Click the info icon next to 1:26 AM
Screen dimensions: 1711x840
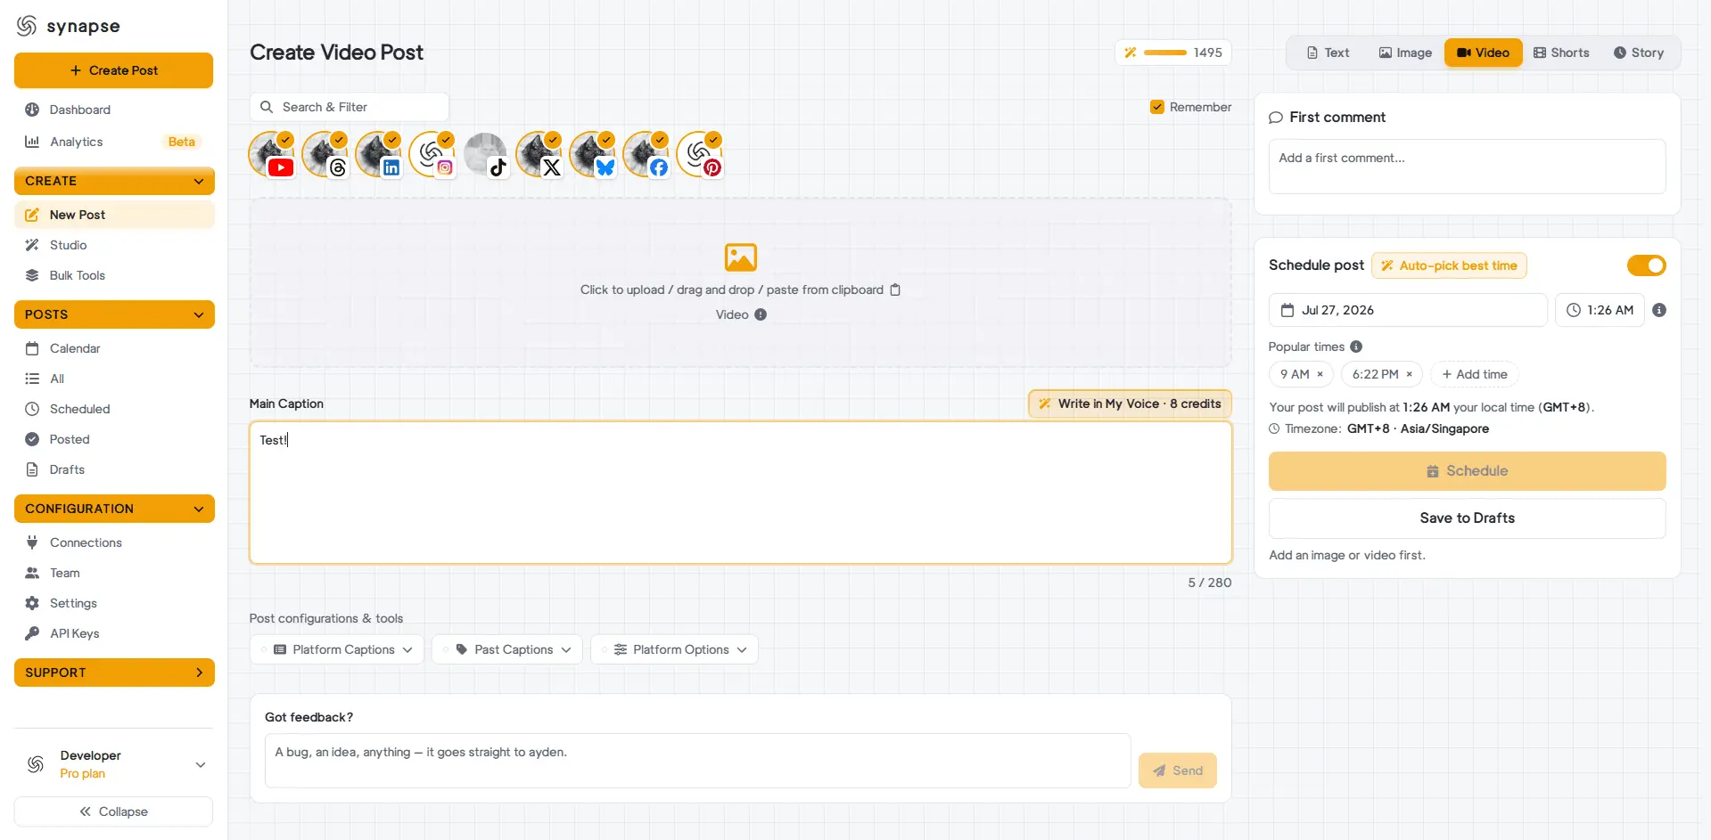tap(1659, 310)
